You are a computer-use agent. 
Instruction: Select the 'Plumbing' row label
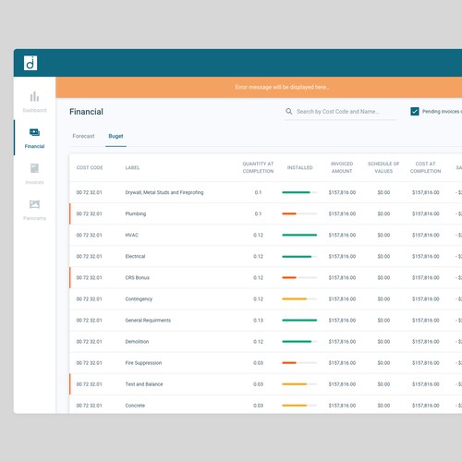pos(136,213)
